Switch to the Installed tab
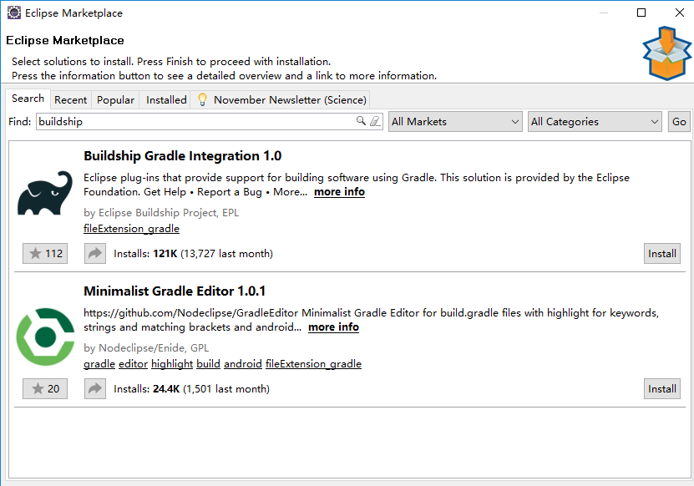Screen dimensions: 694x486 (x=166, y=100)
